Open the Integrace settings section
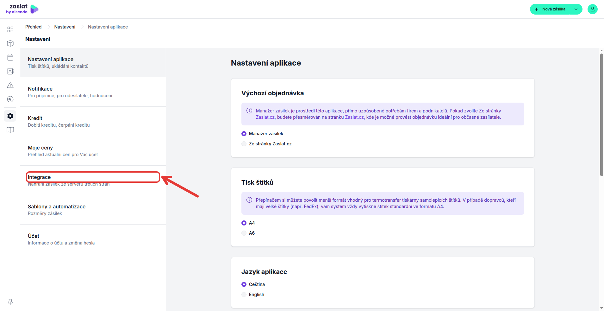This screenshot has width=604, height=311. 93,180
